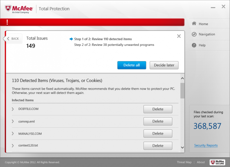Click the Infected Items heading
The image size is (230, 167).
coord(23,100)
